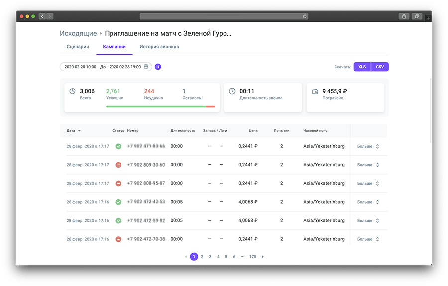Viewport: 448px width, 286px height.
Task: Click the green success status icon in first row
Action: (118, 146)
